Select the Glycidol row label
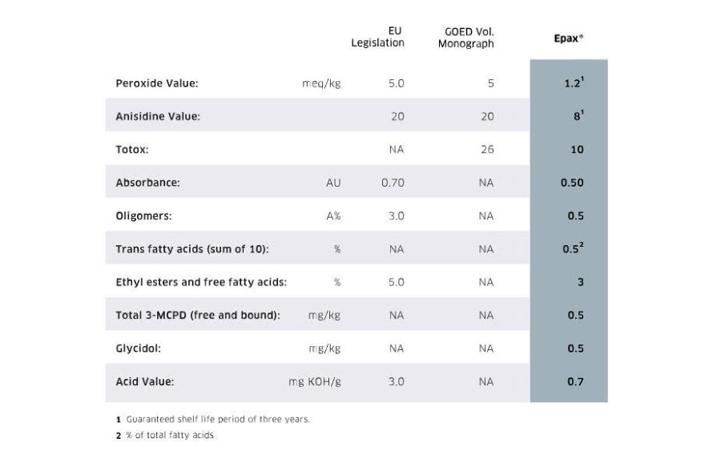 [x=139, y=348]
